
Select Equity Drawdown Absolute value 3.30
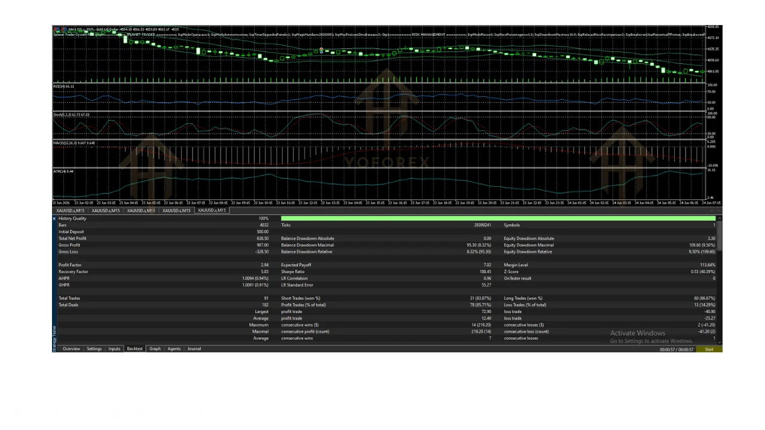point(711,238)
